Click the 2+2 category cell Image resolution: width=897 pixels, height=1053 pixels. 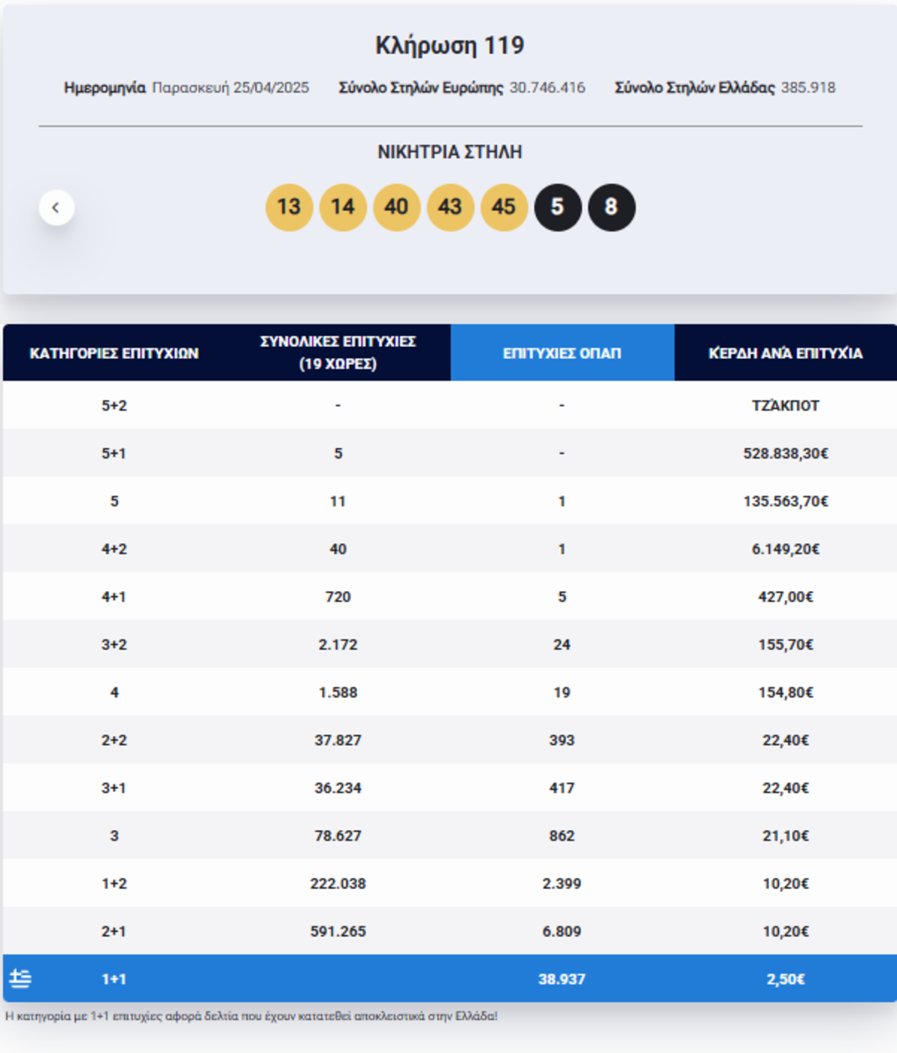pyautogui.click(x=114, y=740)
